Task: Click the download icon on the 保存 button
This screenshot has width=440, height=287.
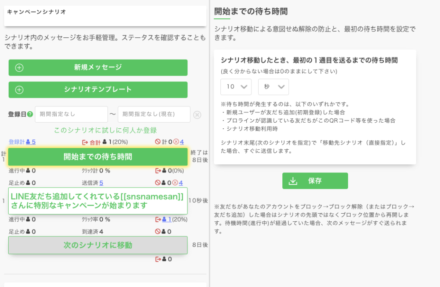Action: (293, 181)
